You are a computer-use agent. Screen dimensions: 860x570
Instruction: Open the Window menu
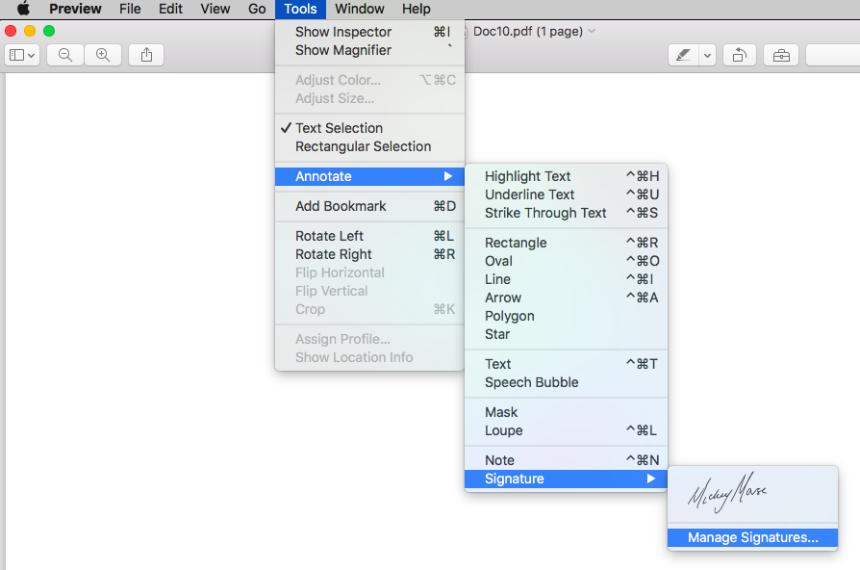(x=359, y=9)
